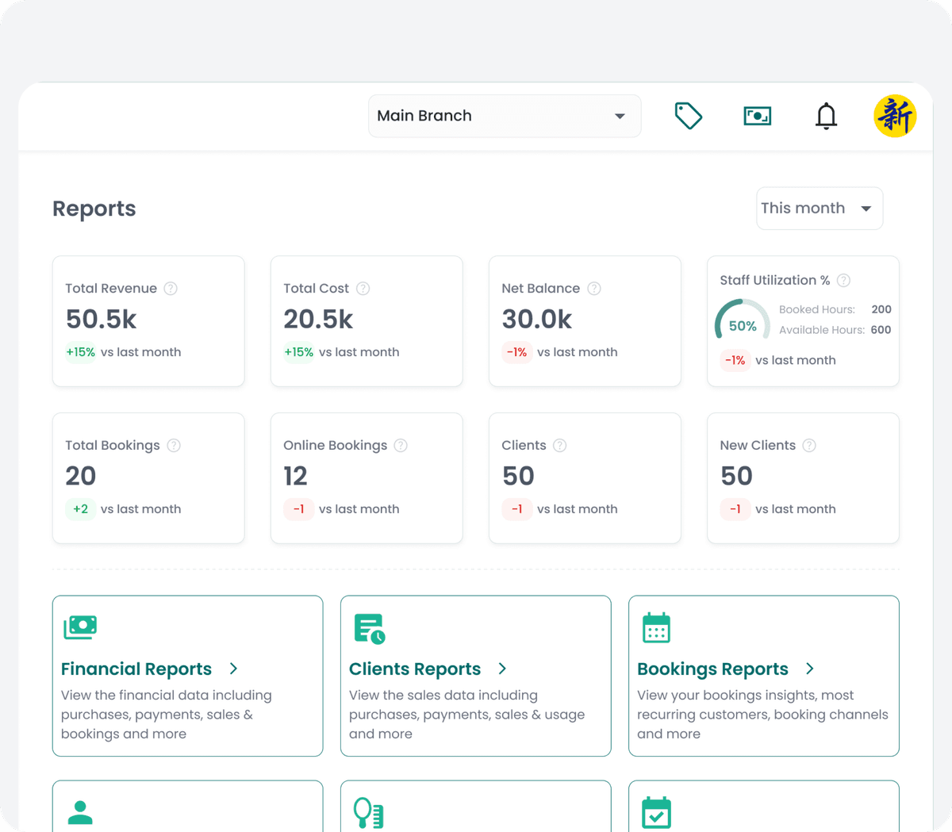Click the New Clients question mark icon

click(809, 445)
